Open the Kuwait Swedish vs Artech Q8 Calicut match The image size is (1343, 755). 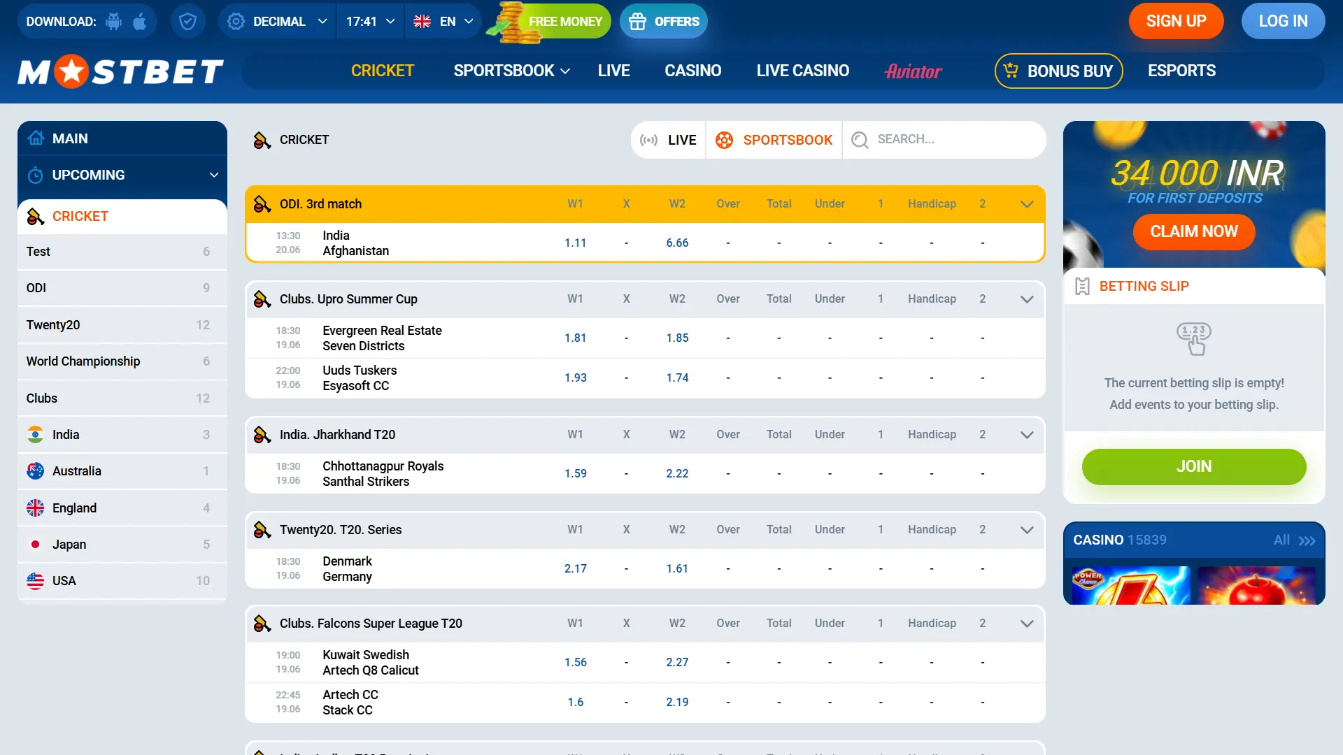371,662
